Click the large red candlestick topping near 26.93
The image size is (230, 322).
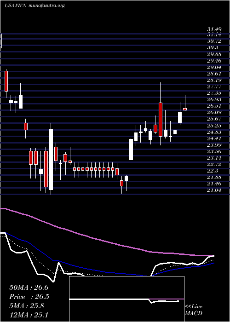click(161, 120)
